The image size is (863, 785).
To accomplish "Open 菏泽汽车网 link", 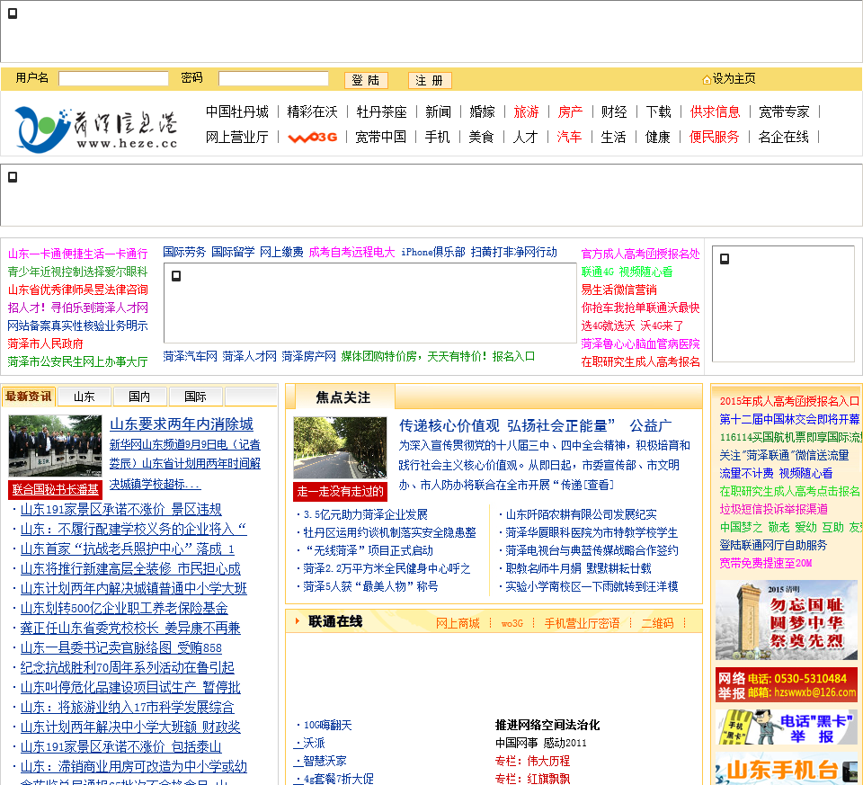I will tap(190, 357).
